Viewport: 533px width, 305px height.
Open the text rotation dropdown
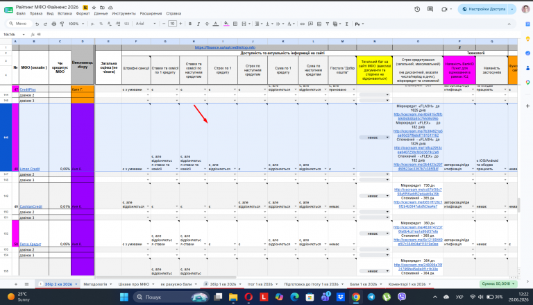click(291, 24)
